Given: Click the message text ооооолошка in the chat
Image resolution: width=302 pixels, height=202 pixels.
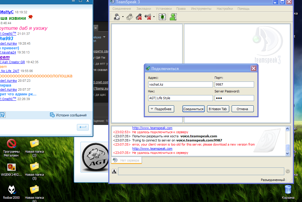Looking at the screenshot, I should [36, 76].
